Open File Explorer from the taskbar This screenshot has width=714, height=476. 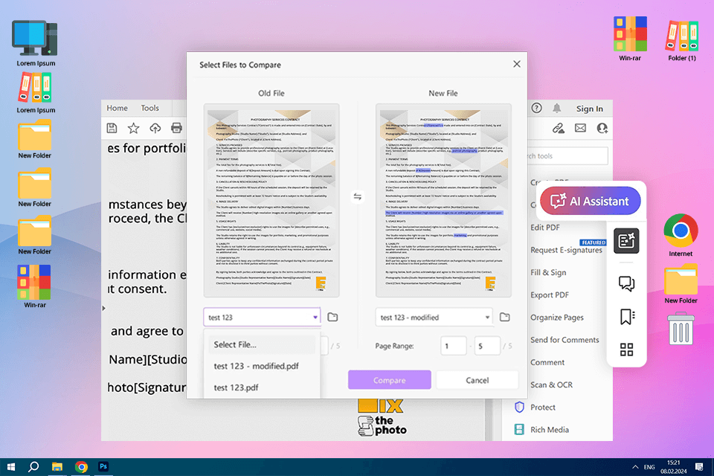[x=57, y=466]
